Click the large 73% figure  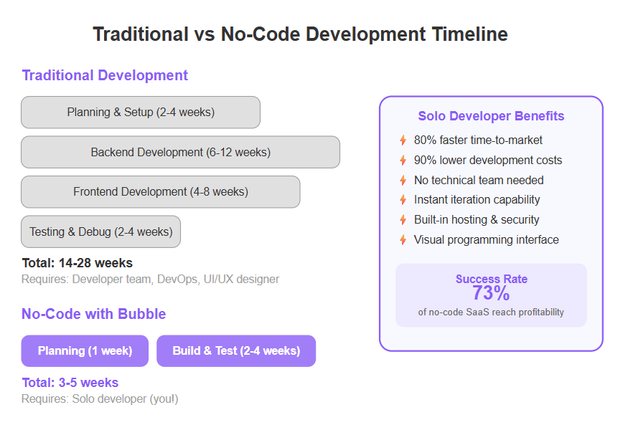[491, 293]
